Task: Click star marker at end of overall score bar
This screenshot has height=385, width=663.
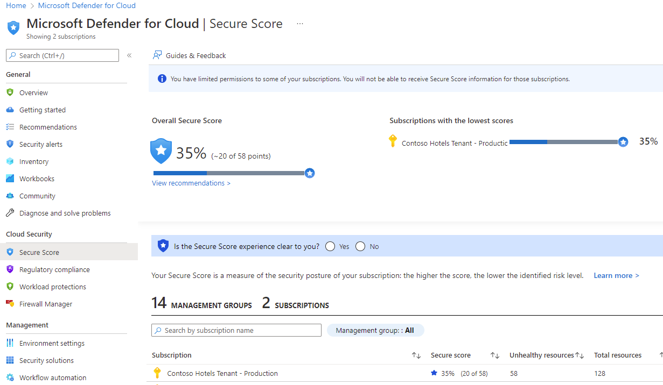Action: point(310,173)
